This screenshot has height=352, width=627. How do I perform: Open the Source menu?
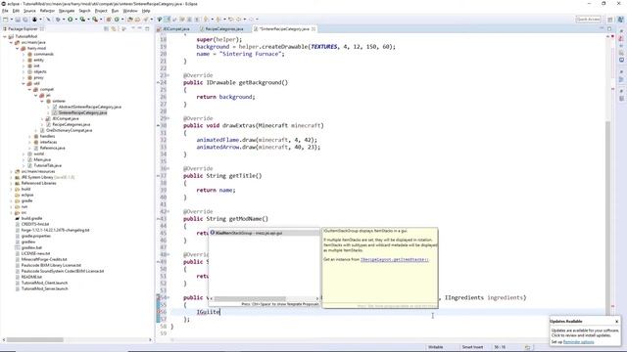point(29,11)
